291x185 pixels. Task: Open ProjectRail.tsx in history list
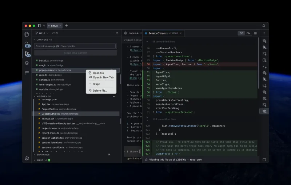tap(76, 109)
